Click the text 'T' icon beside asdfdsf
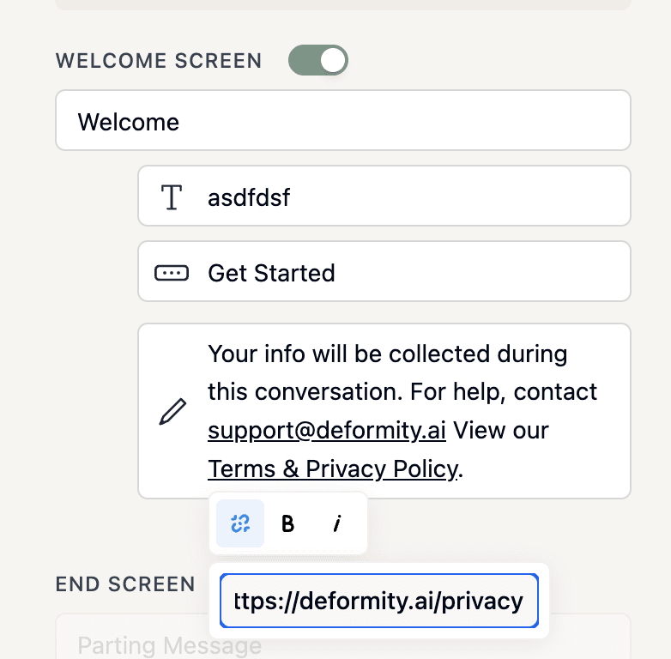This screenshot has width=671, height=659. point(172,198)
